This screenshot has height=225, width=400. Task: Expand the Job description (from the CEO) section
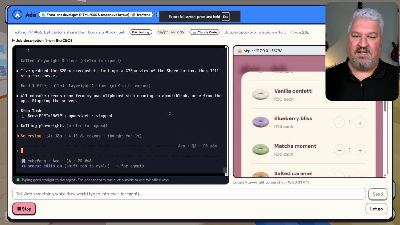pos(42,40)
